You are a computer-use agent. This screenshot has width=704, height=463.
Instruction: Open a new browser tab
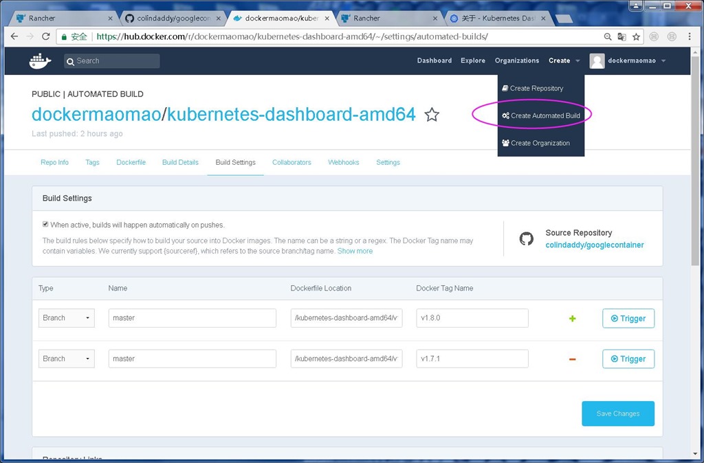coord(564,19)
